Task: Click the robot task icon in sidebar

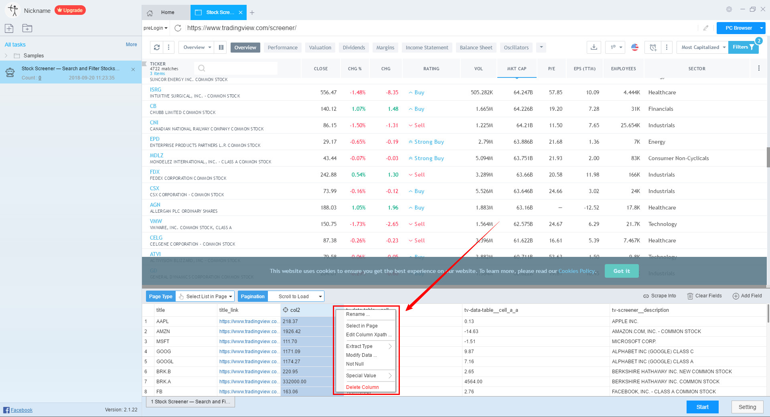Action: 10,72
